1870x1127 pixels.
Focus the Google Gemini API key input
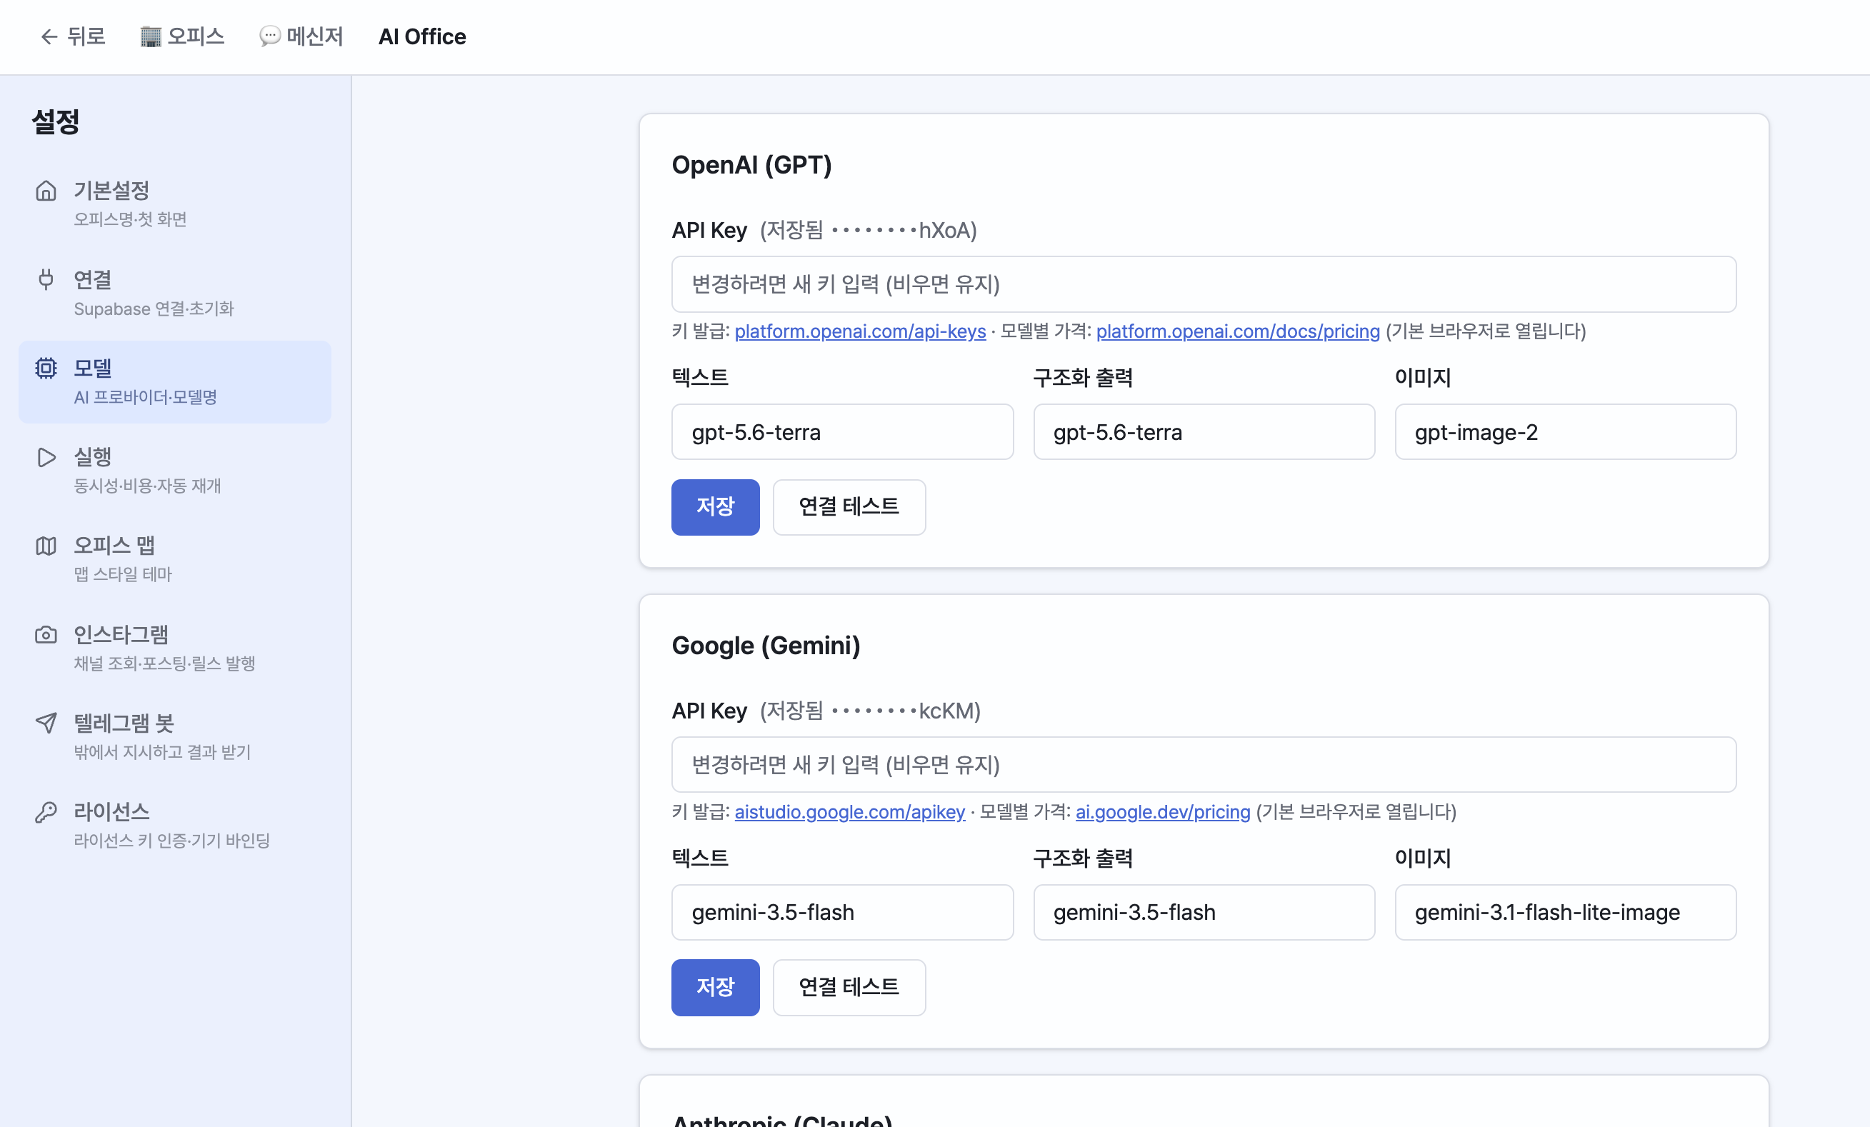coord(1204,765)
